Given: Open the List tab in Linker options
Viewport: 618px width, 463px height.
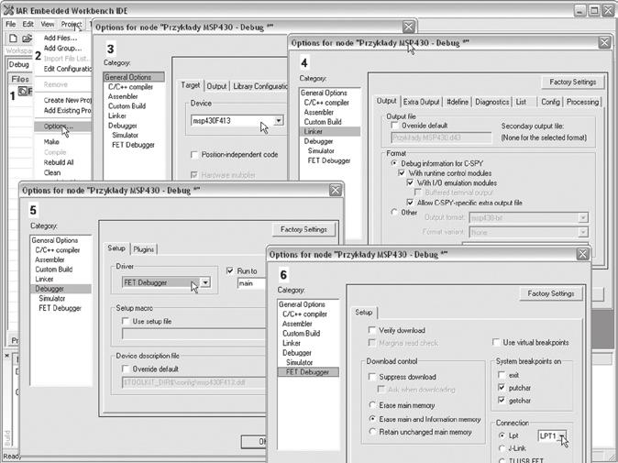Looking at the screenshot, I should pyautogui.click(x=521, y=102).
